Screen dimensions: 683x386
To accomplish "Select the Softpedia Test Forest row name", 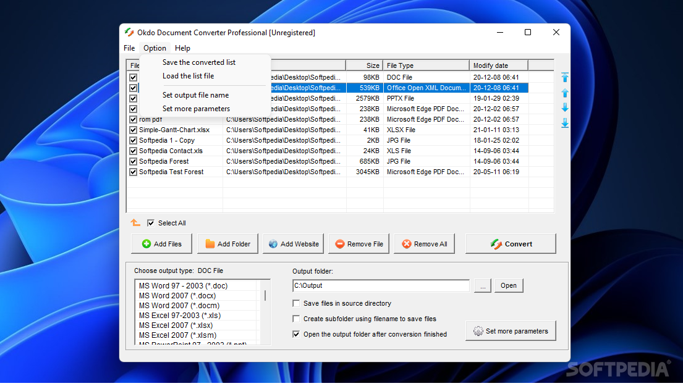I will click(171, 172).
